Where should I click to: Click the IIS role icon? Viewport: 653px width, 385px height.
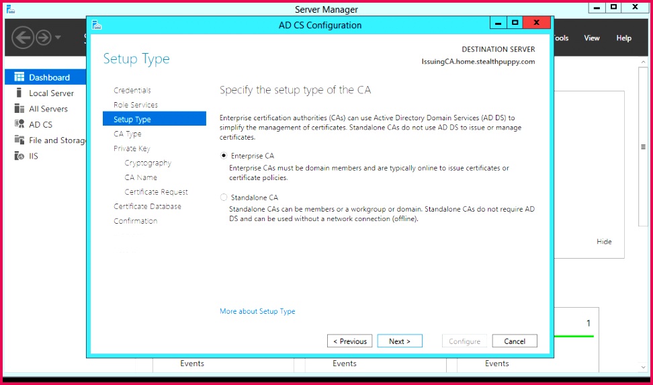coord(19,156)
